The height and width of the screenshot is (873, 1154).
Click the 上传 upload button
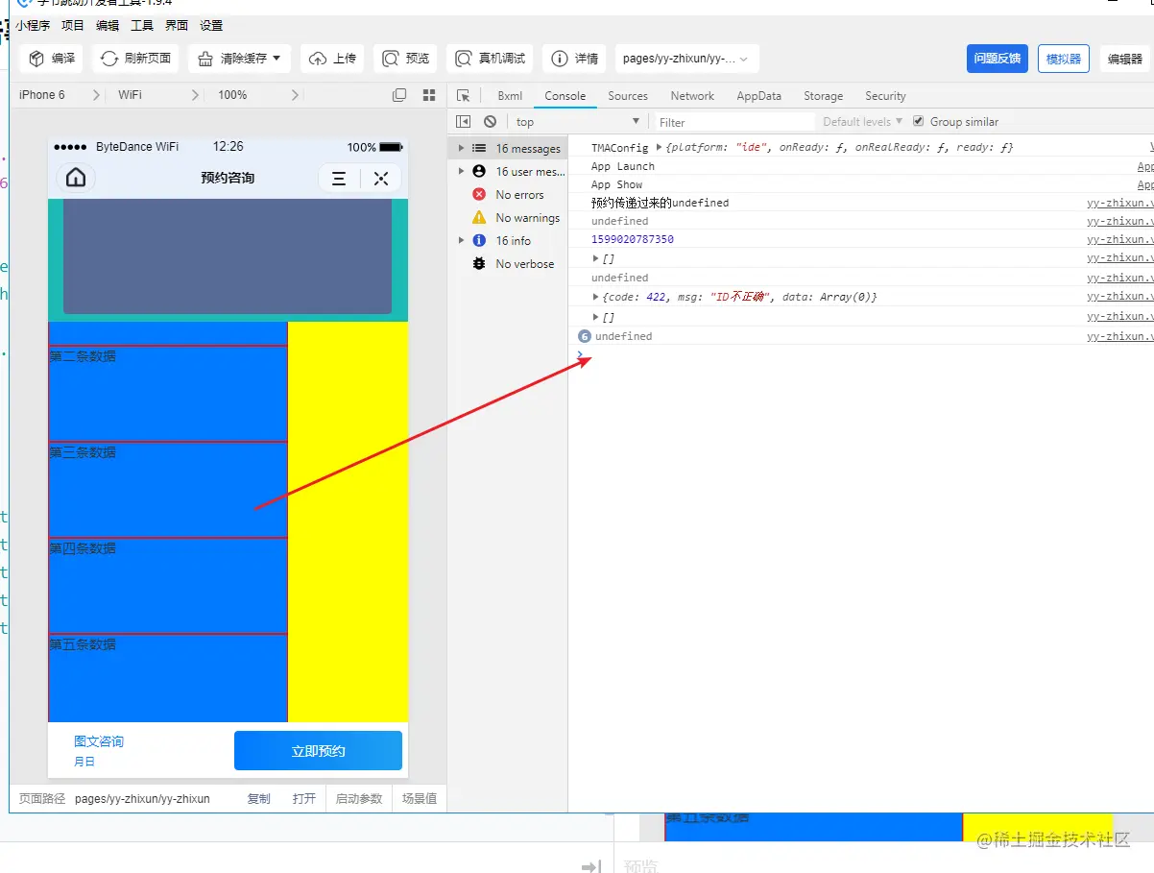[x=332, y=59]
